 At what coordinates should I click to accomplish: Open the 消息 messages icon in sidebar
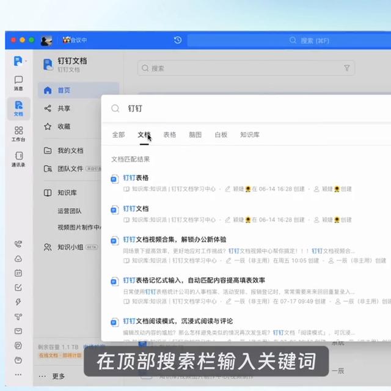pos(18,83)
